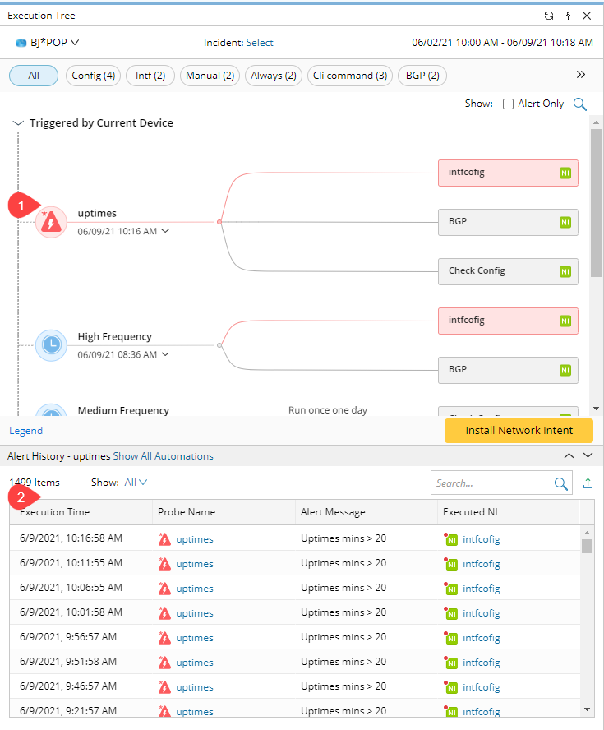Click the uptimes alert trigger icon
The image size is (604, 730).
tap(51, 222)
